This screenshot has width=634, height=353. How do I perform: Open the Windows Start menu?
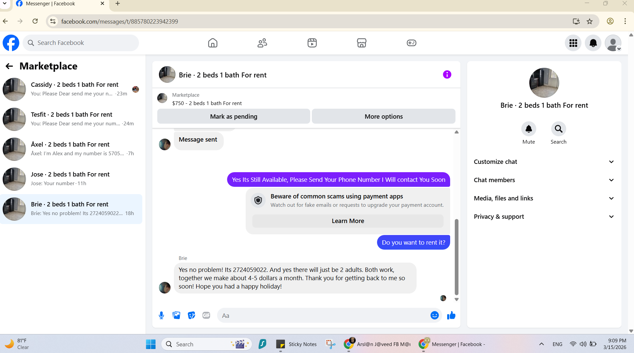[x=151, y=344]
